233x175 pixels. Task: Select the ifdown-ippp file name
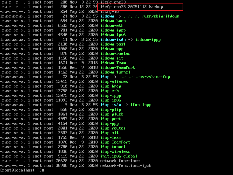click(113, 30)
